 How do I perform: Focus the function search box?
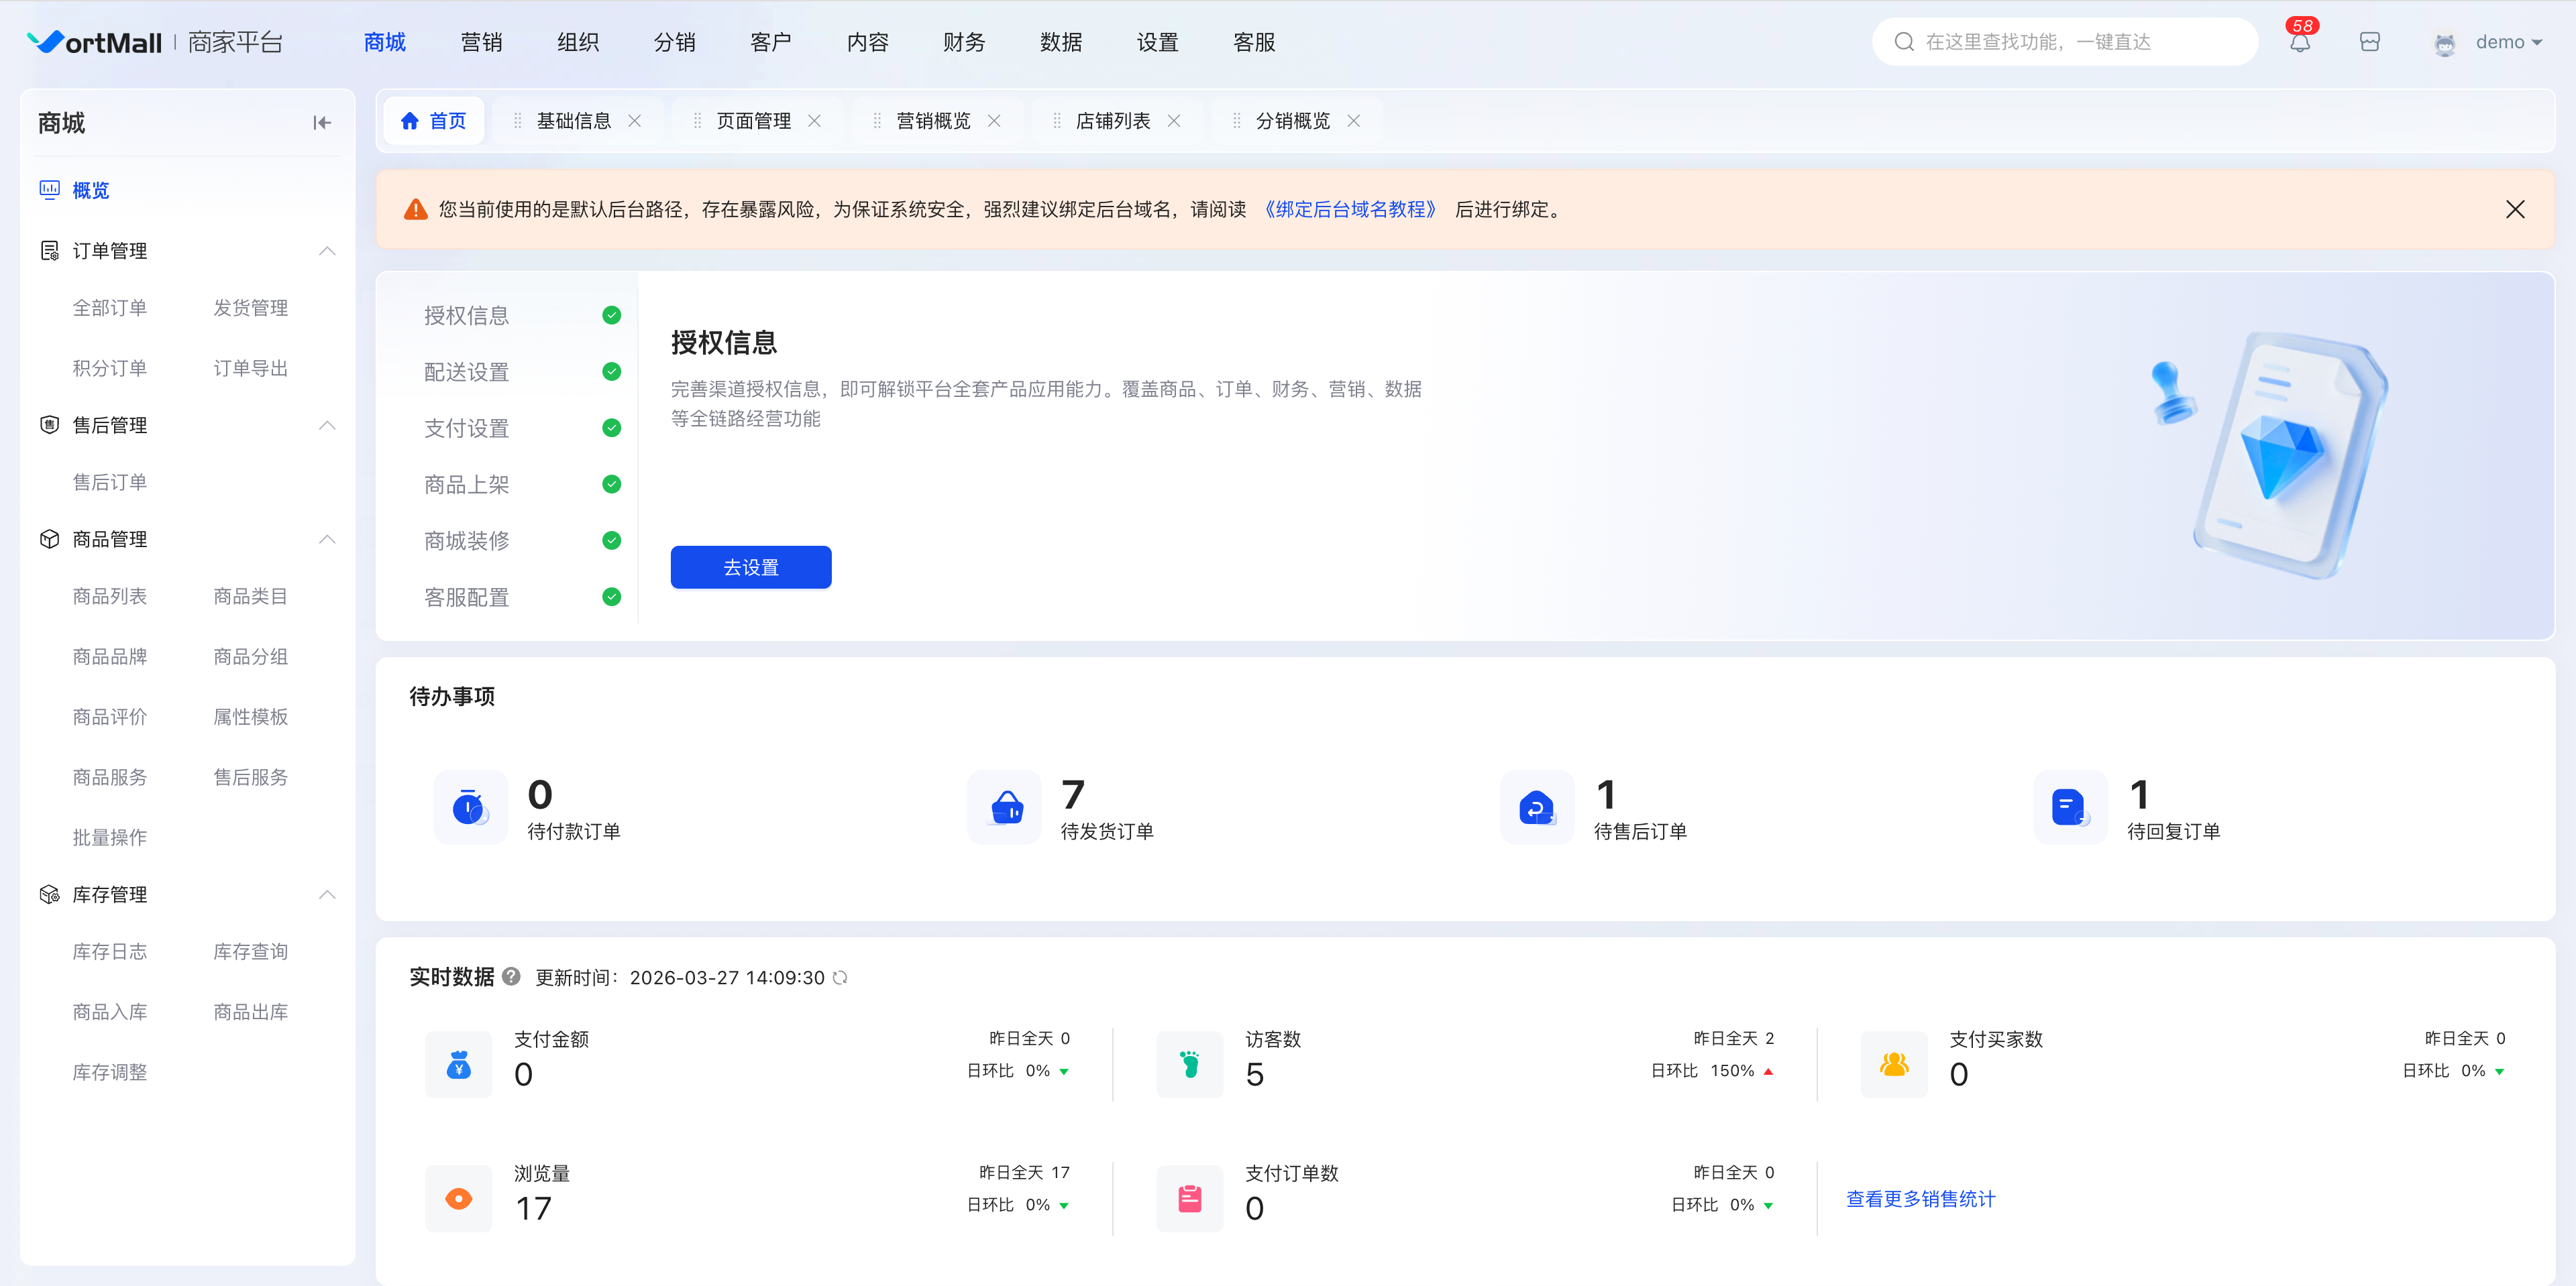click(x=2065, y=42)
